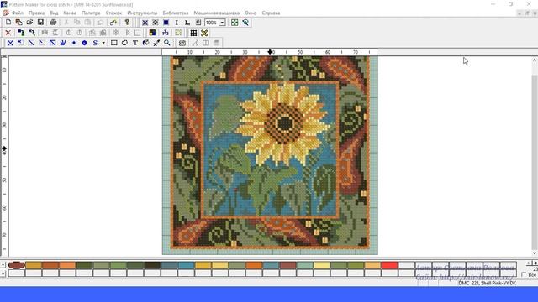This screenshot has height=302, width=538.
Task: Click the palette scroll-down arrow
Action: 3,273
